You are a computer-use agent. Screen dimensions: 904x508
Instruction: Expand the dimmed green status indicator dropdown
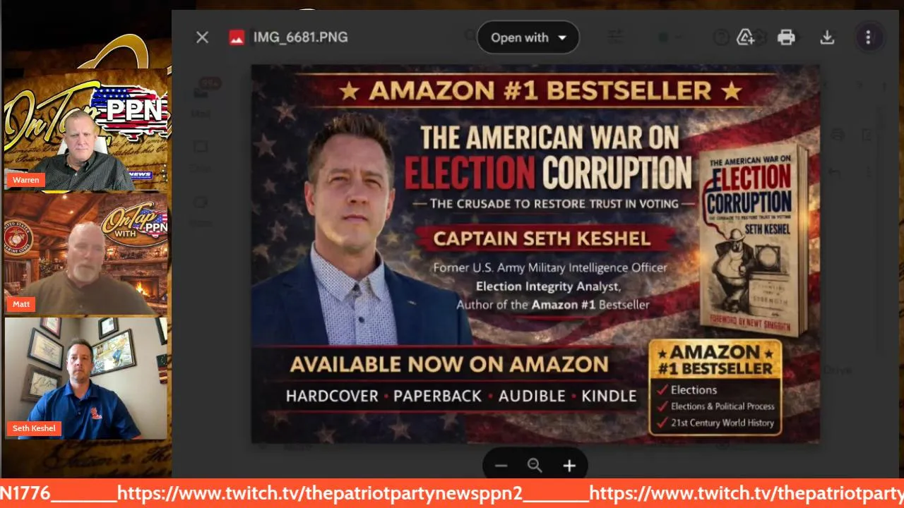[671, 37]
